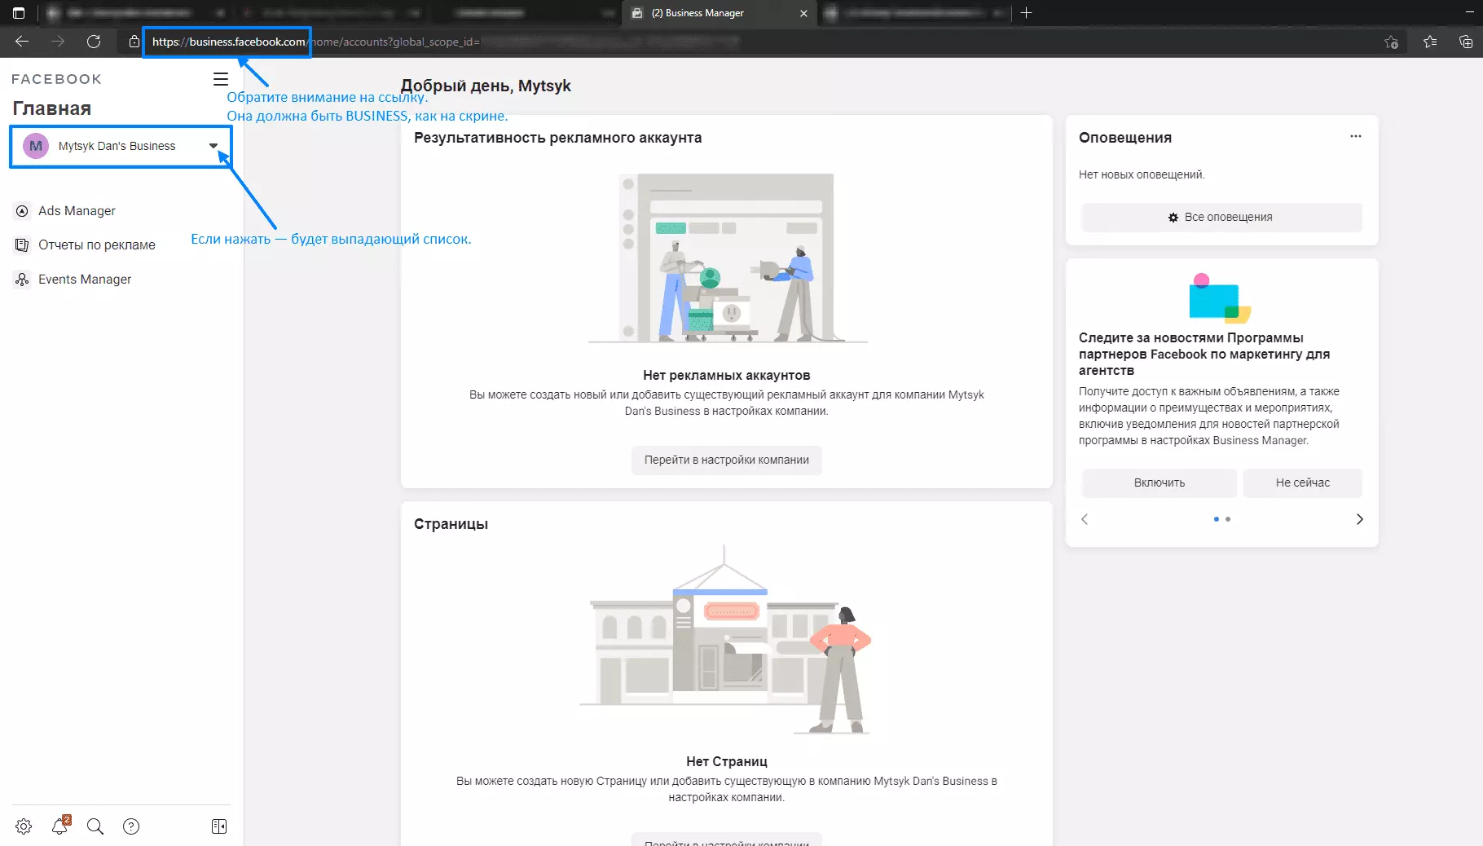Open Отчеты по рекламе in the sidebar
Screen dimensions: 1483x846
click(96, 245)
